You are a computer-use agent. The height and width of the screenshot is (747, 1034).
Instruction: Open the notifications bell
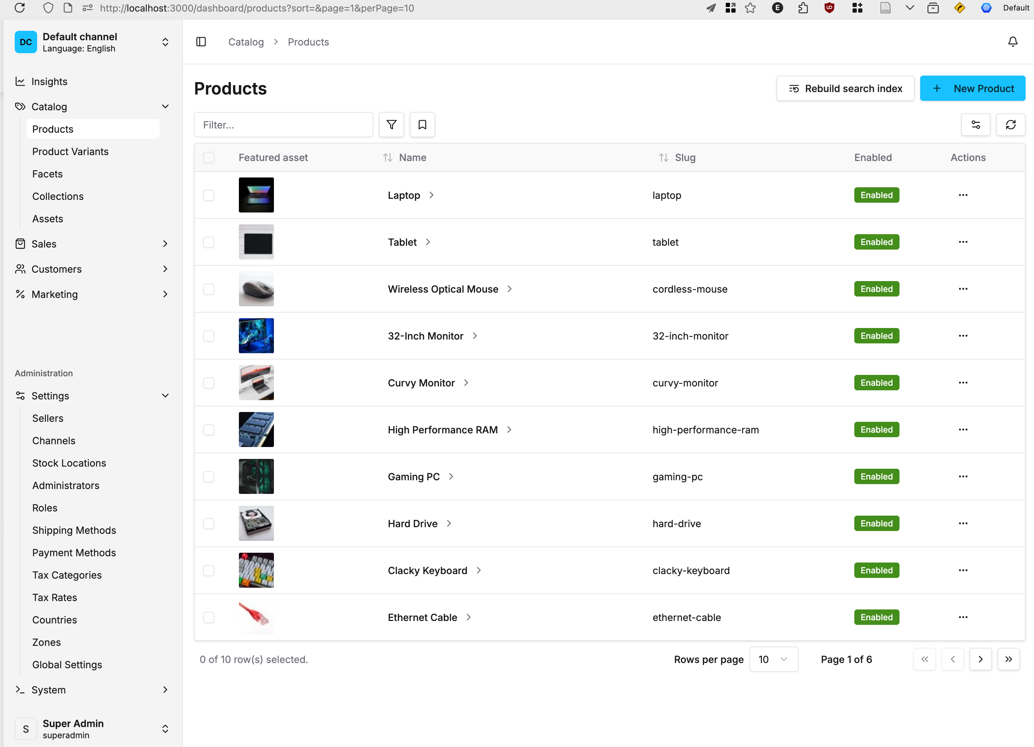1013,42
